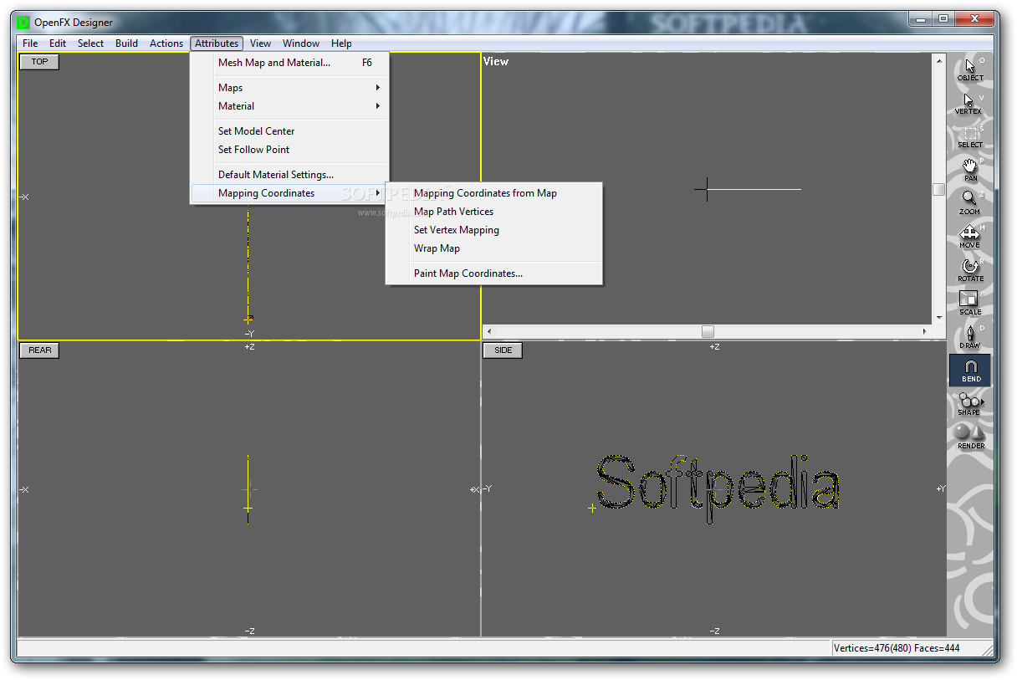Choose Wrap Map
The height and width of the screenshot is (680, 1017).
[x=494, y=248]
